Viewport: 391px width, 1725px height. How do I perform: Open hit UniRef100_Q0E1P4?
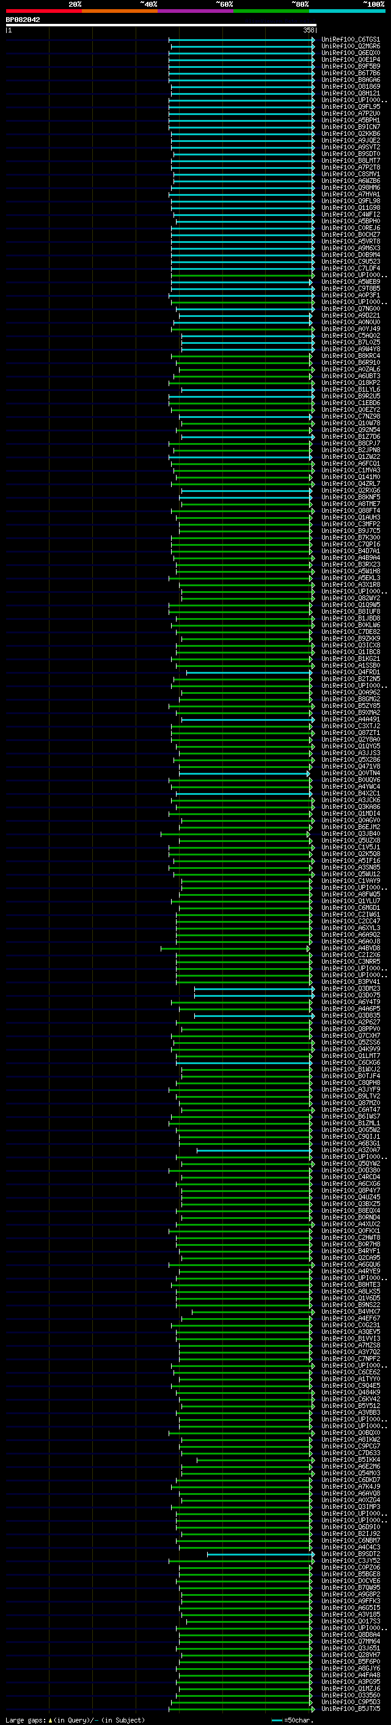click(x=350, y=59)
